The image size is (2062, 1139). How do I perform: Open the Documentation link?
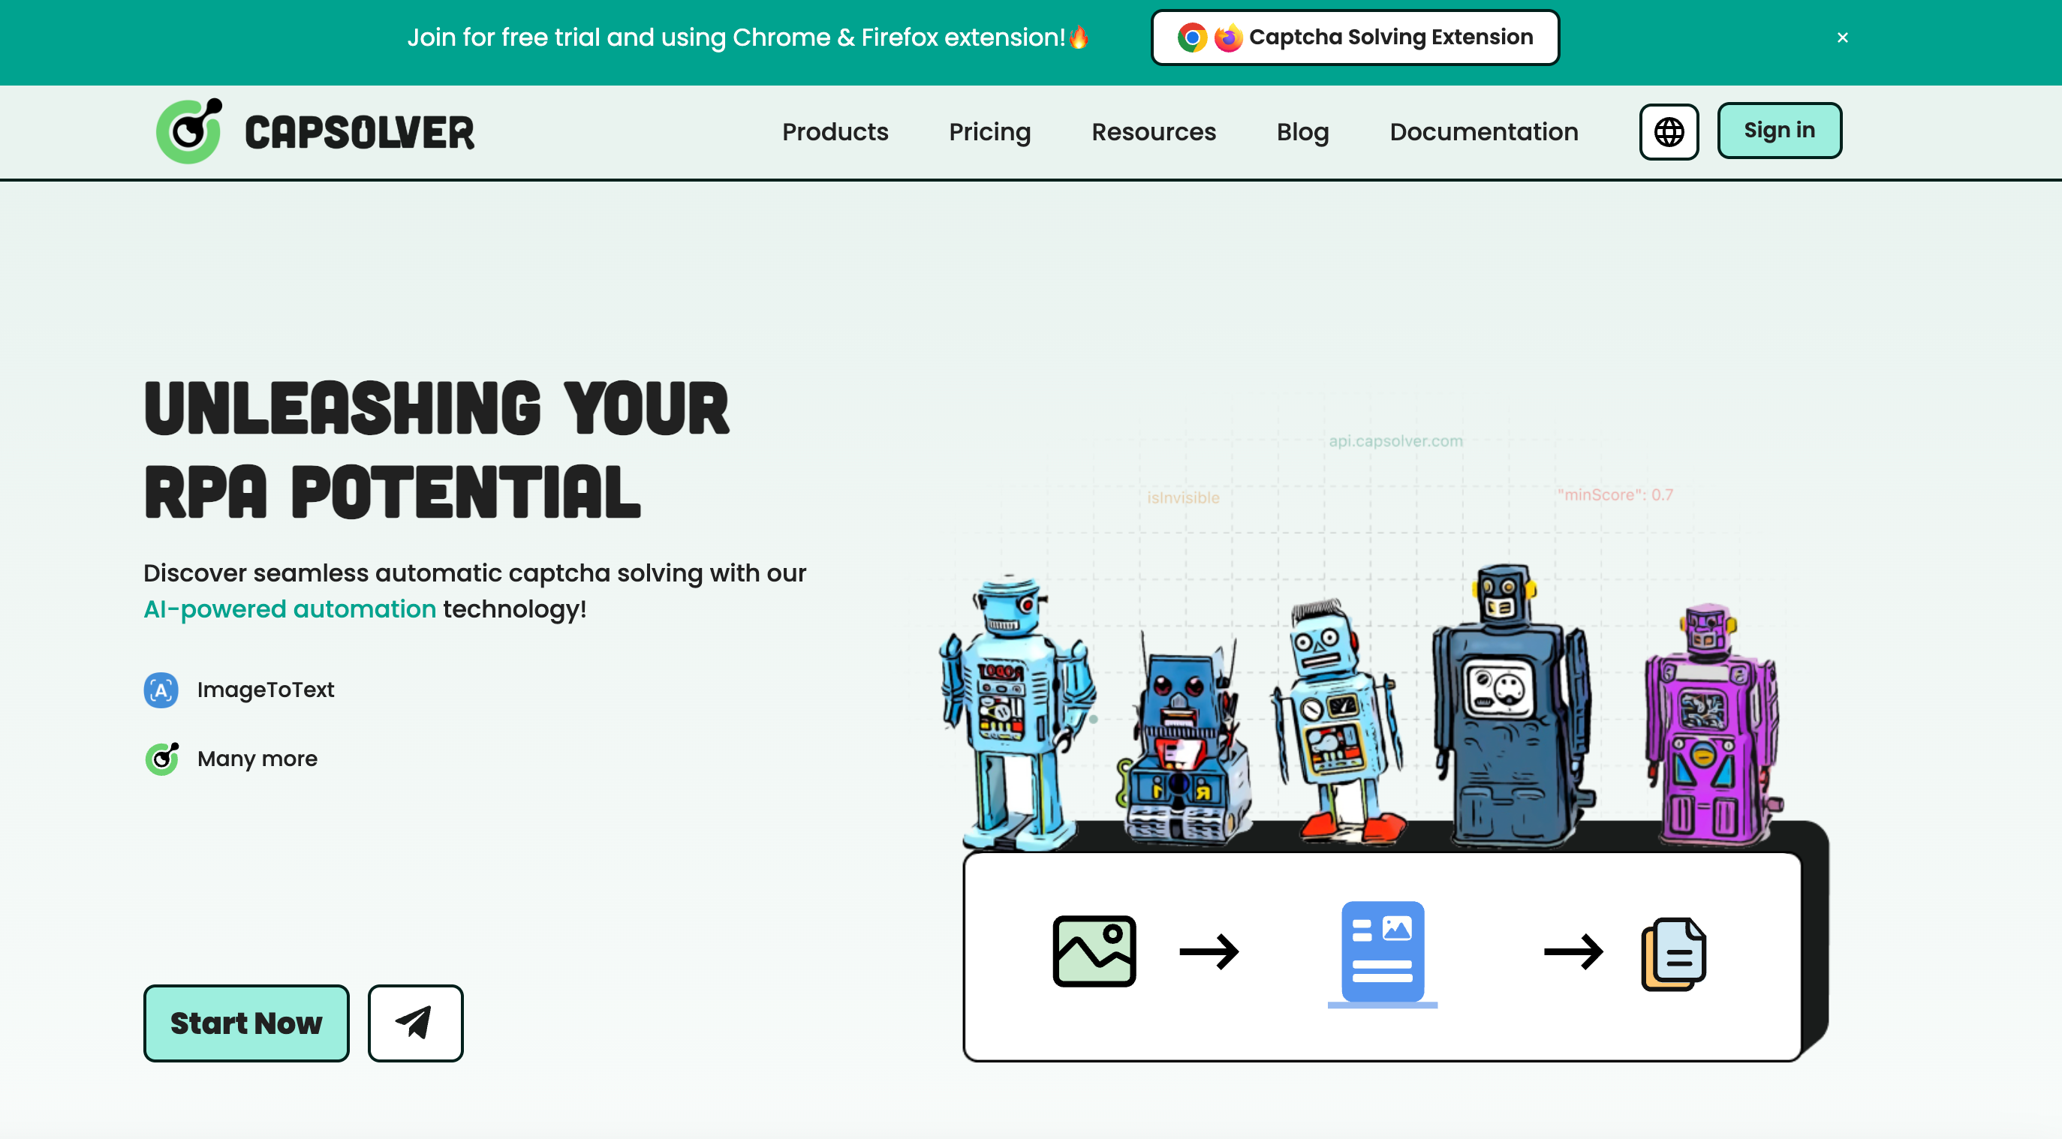click(x=1483, y=131)
